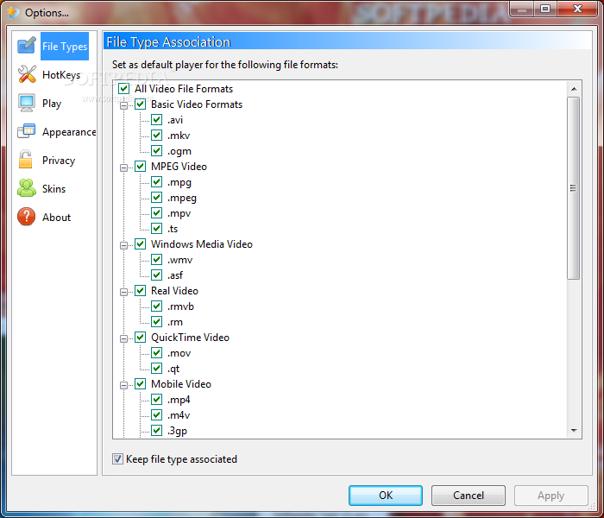This screenshot has width=604, height=518.
Task: Collapse the Basic Video Formats node
Action: (x=123, y=105)
